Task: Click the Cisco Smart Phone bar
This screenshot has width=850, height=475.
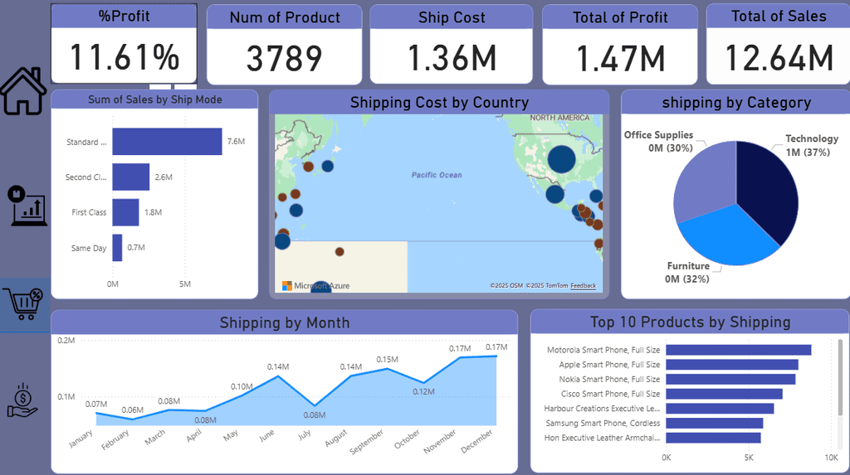Action: point(724,394)
